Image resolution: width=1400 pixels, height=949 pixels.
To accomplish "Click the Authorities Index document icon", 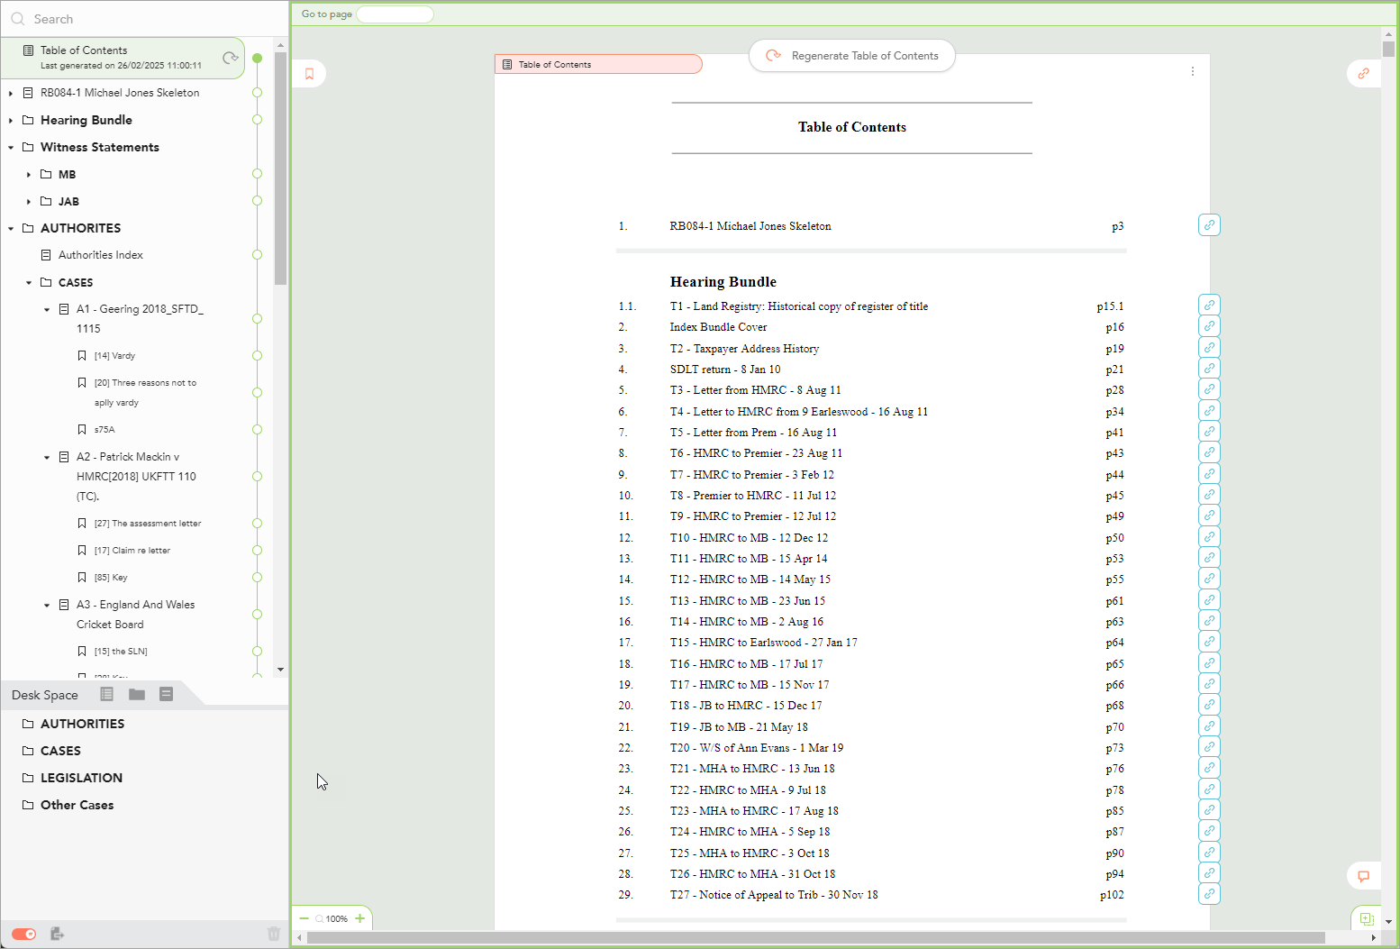I will (46, 255).
